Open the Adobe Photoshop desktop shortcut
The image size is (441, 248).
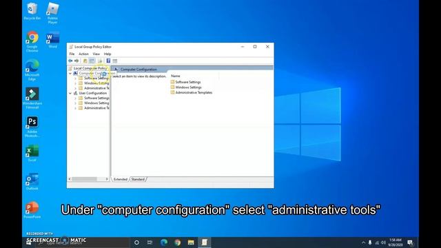(32, 127)
